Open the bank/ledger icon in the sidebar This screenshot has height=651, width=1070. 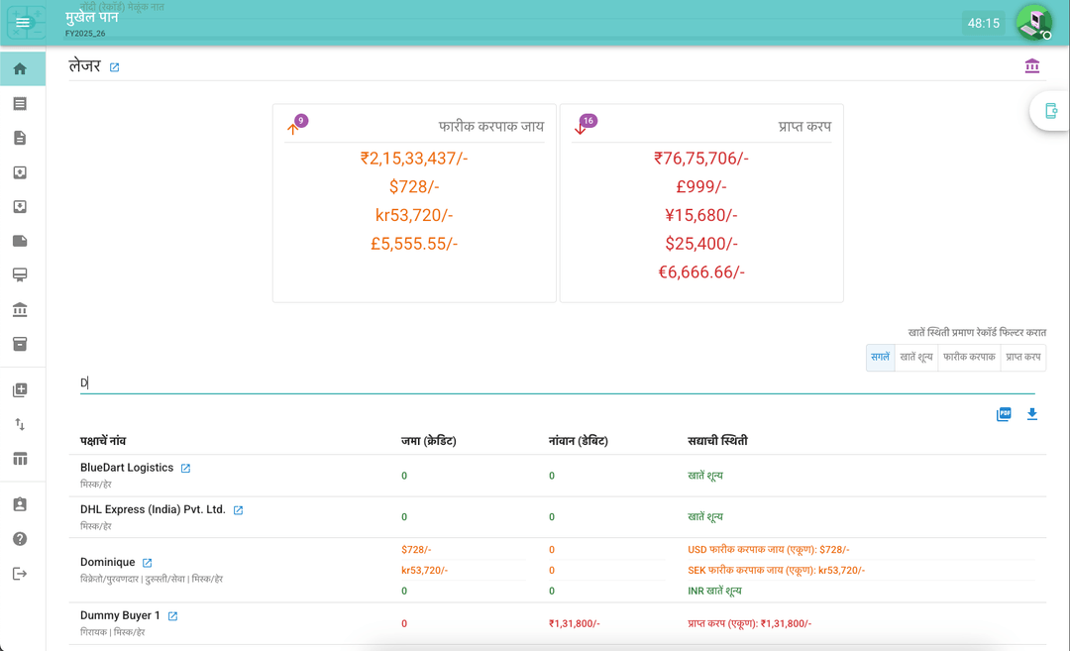click(x=22, y=309)
